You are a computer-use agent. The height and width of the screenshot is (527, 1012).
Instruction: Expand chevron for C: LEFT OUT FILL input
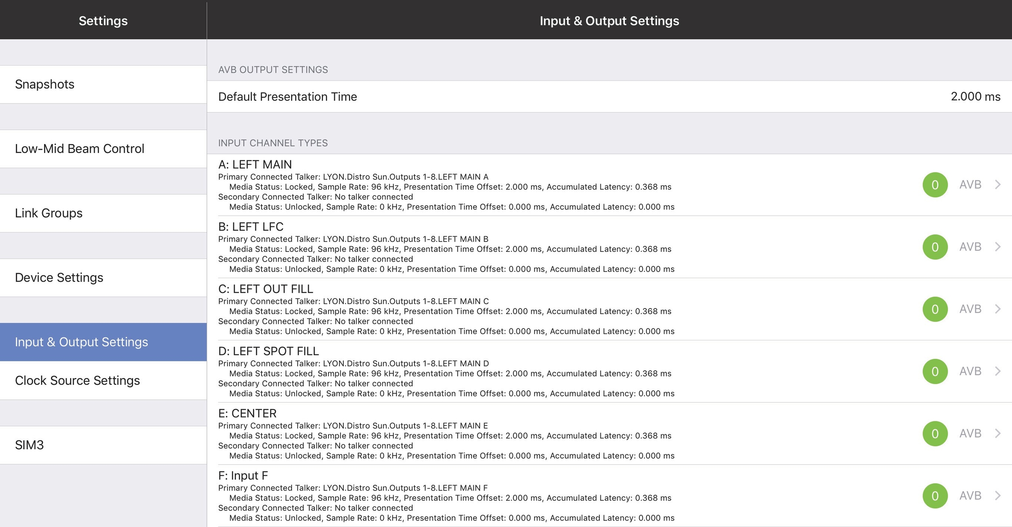[998, 309]
